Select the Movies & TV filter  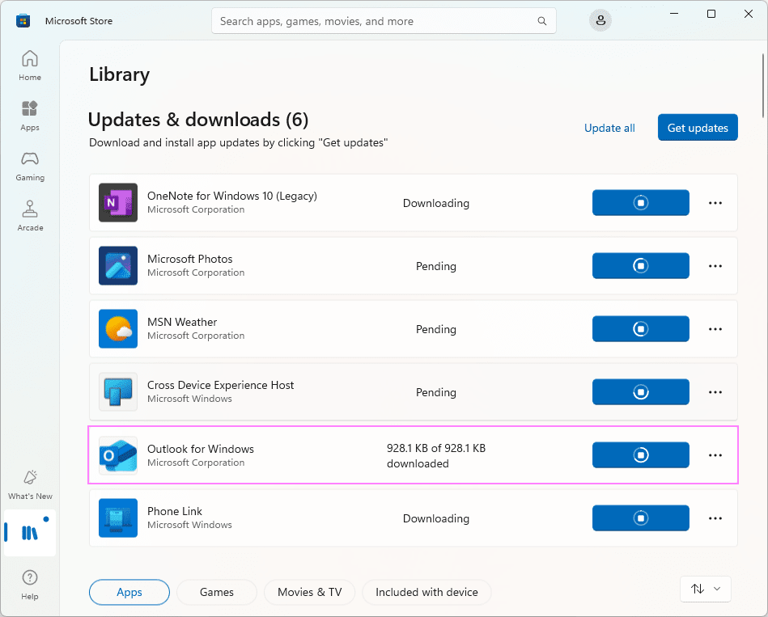309,593
